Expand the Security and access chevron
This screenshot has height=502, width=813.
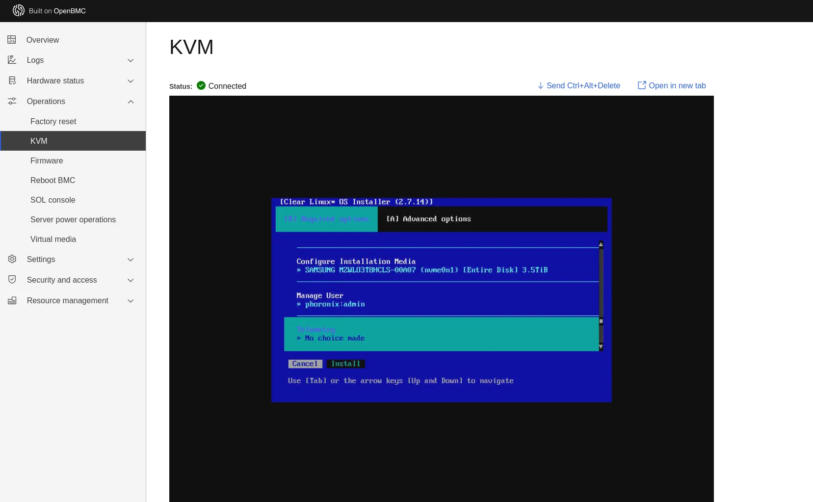(x=131, y=280)
